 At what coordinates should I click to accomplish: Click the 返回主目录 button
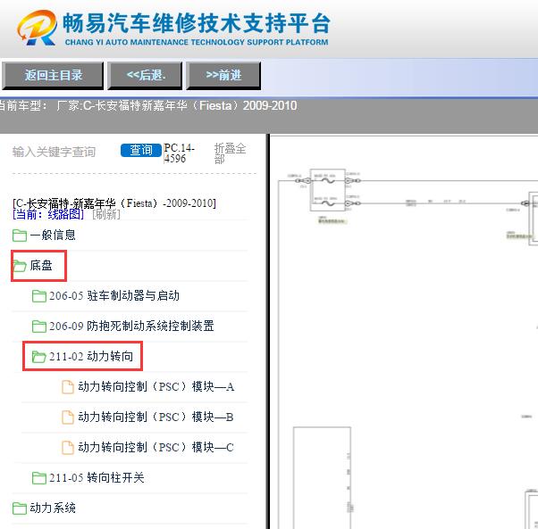53,76
